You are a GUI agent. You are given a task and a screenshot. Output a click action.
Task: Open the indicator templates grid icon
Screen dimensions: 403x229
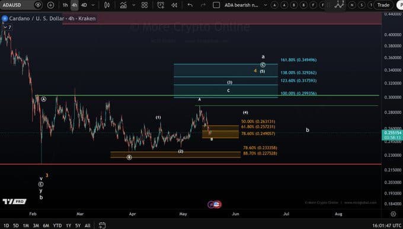tap(145, 5)
